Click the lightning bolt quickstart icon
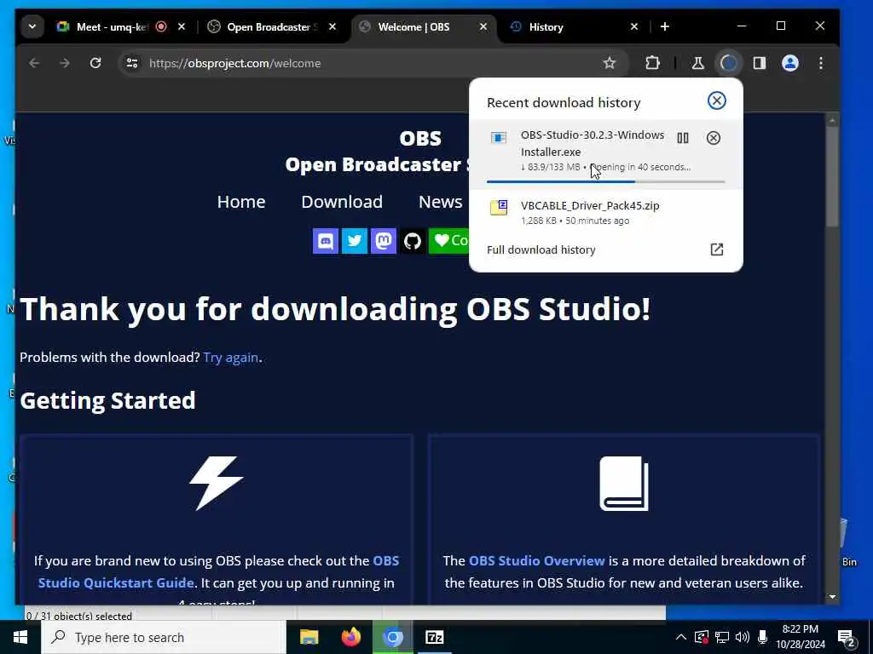The height and width of the screenshot is (654, 873). tap(216, 484)
